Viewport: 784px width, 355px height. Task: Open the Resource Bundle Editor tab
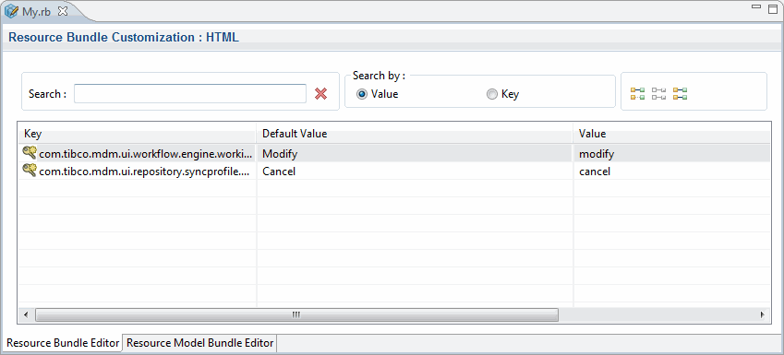(x=63, y=343)
